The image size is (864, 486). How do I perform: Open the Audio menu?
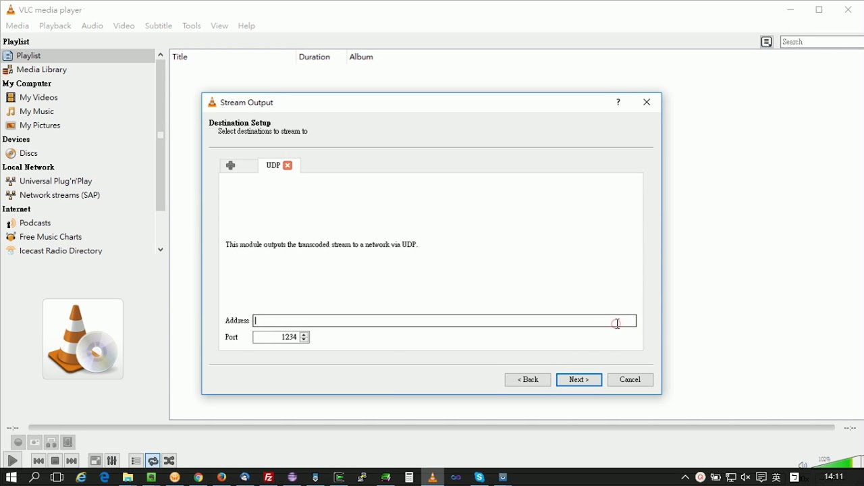click(x=92, y=26)
